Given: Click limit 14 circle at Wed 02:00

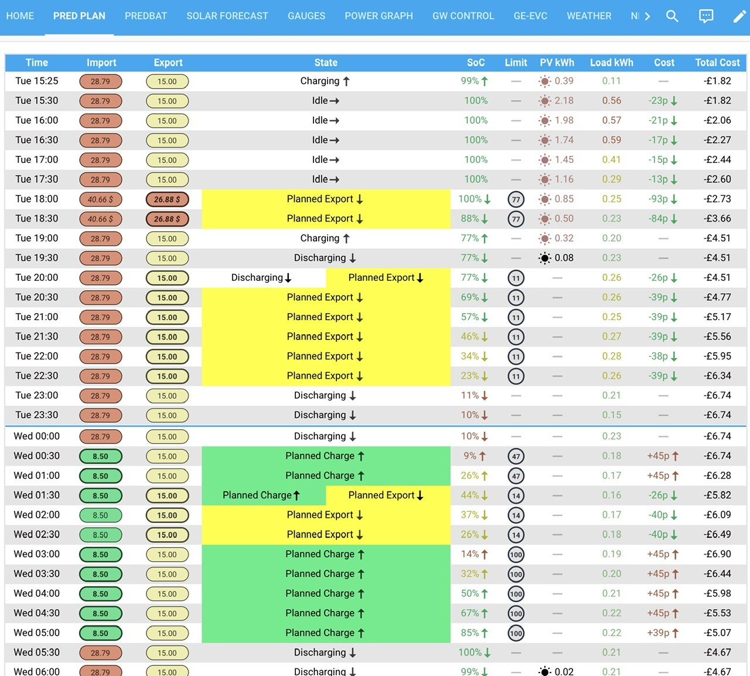Looking at the screenshot, I should pyautogui.click(x=516, y=515).
